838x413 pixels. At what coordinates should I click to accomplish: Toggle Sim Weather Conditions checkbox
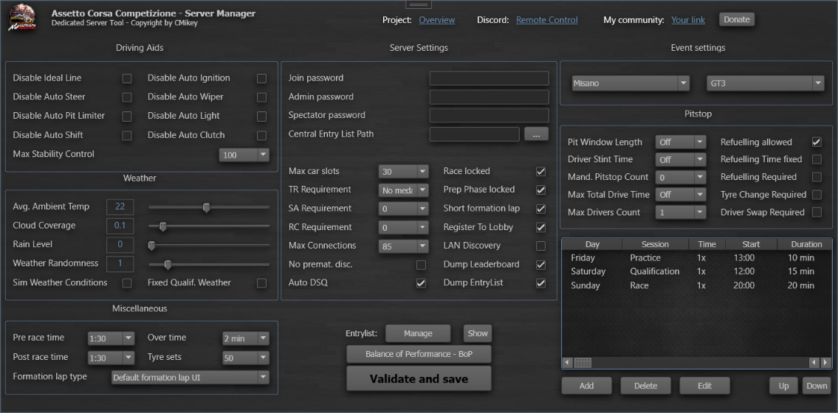click(x=127, y=283)
